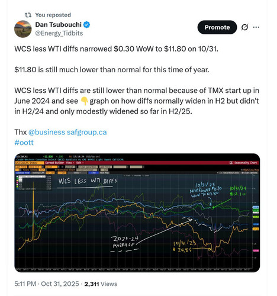The image size is (277, 296).
Task: Open the safgroup.ca link
Action: click(x=87, y=132)
